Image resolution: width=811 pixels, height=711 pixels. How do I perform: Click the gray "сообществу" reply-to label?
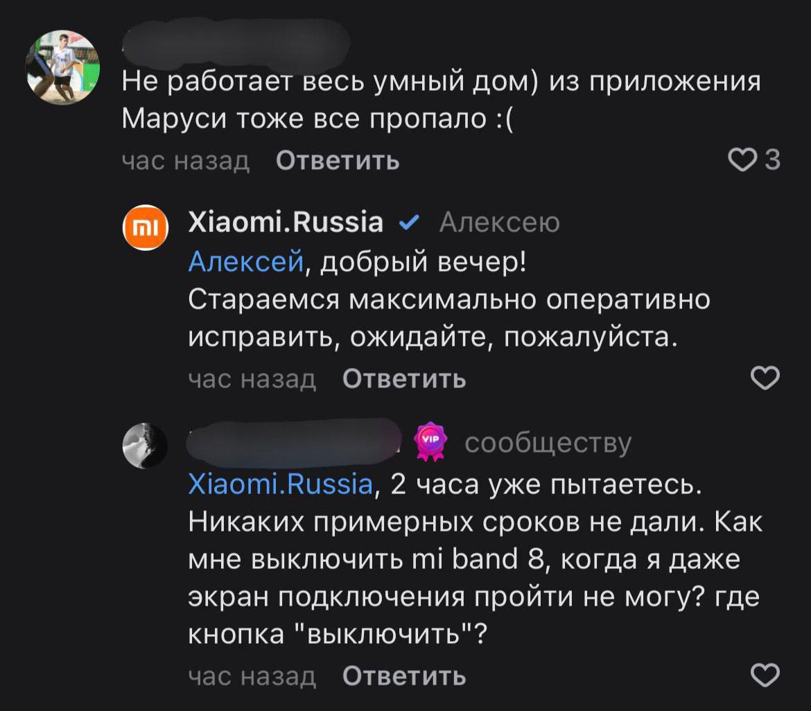(548, 444)
